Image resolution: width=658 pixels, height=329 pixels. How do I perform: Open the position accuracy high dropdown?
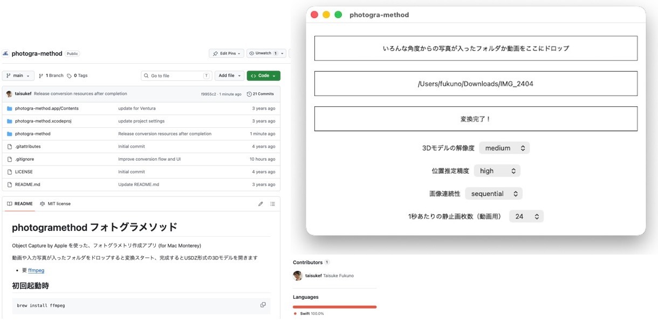tap(497, 171)
